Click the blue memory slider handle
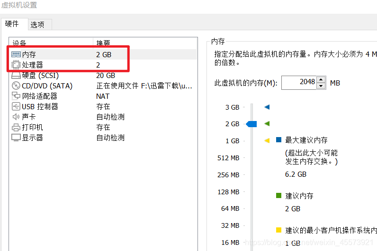Screen dimensions: 377x251 (251, 124)
